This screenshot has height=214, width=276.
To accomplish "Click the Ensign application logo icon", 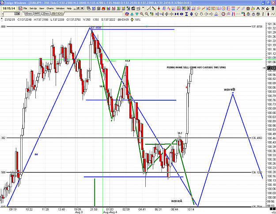I will (20, 8).
